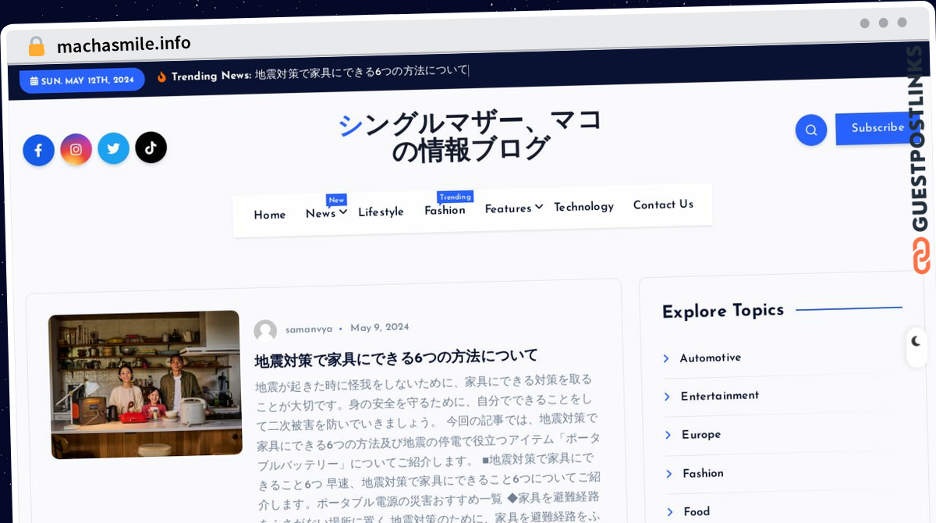Open Technology navigation menu item
Image resolution: width=936 pixels, height=523 pixels.
pos(583,206)
